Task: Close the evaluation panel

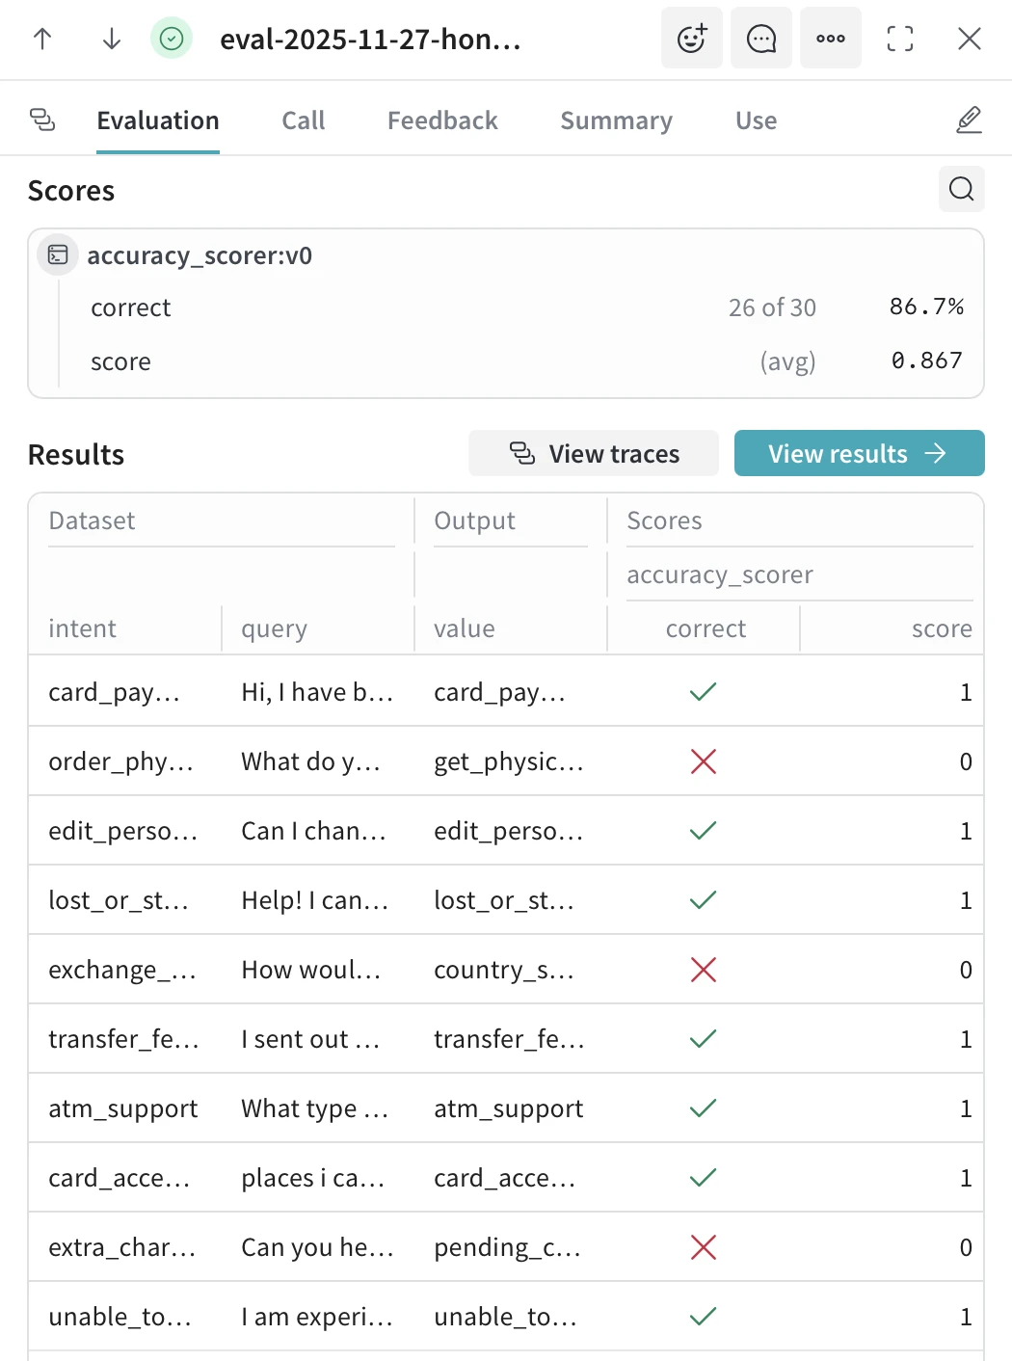Action: pos(969,40)
